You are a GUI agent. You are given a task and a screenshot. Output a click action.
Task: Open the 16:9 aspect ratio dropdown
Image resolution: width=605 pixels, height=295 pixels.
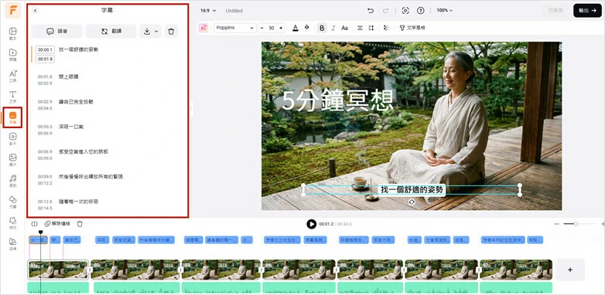tap(208, 11)
